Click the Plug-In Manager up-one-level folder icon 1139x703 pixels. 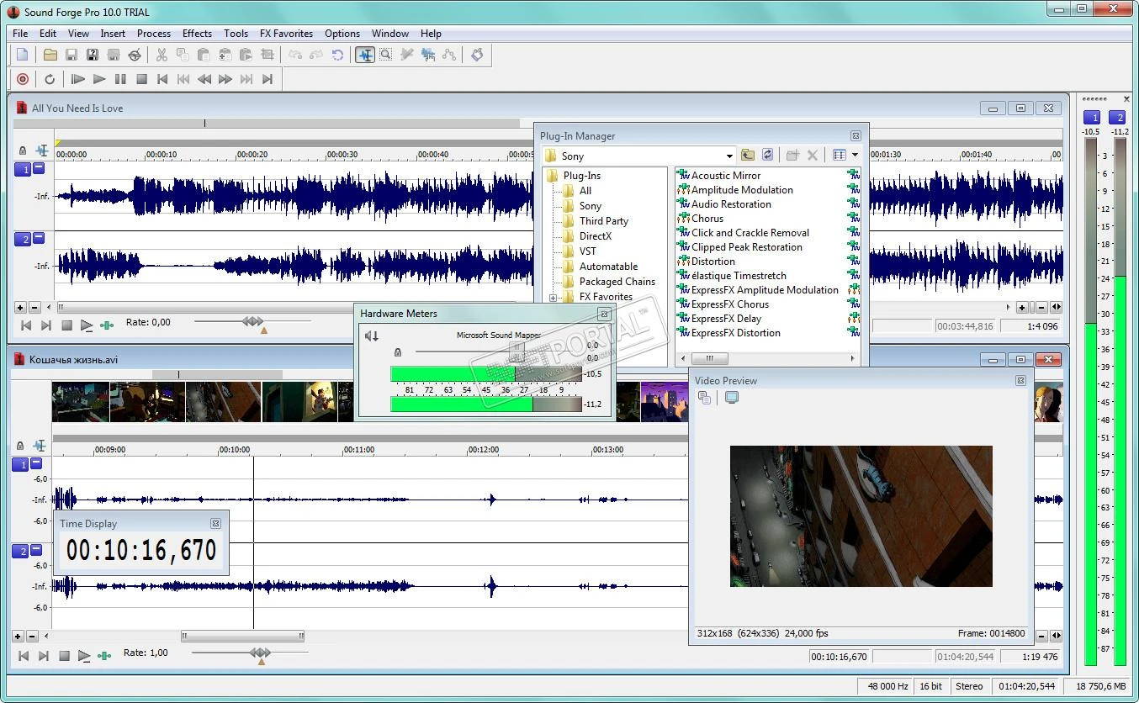(x=748, y=155)
